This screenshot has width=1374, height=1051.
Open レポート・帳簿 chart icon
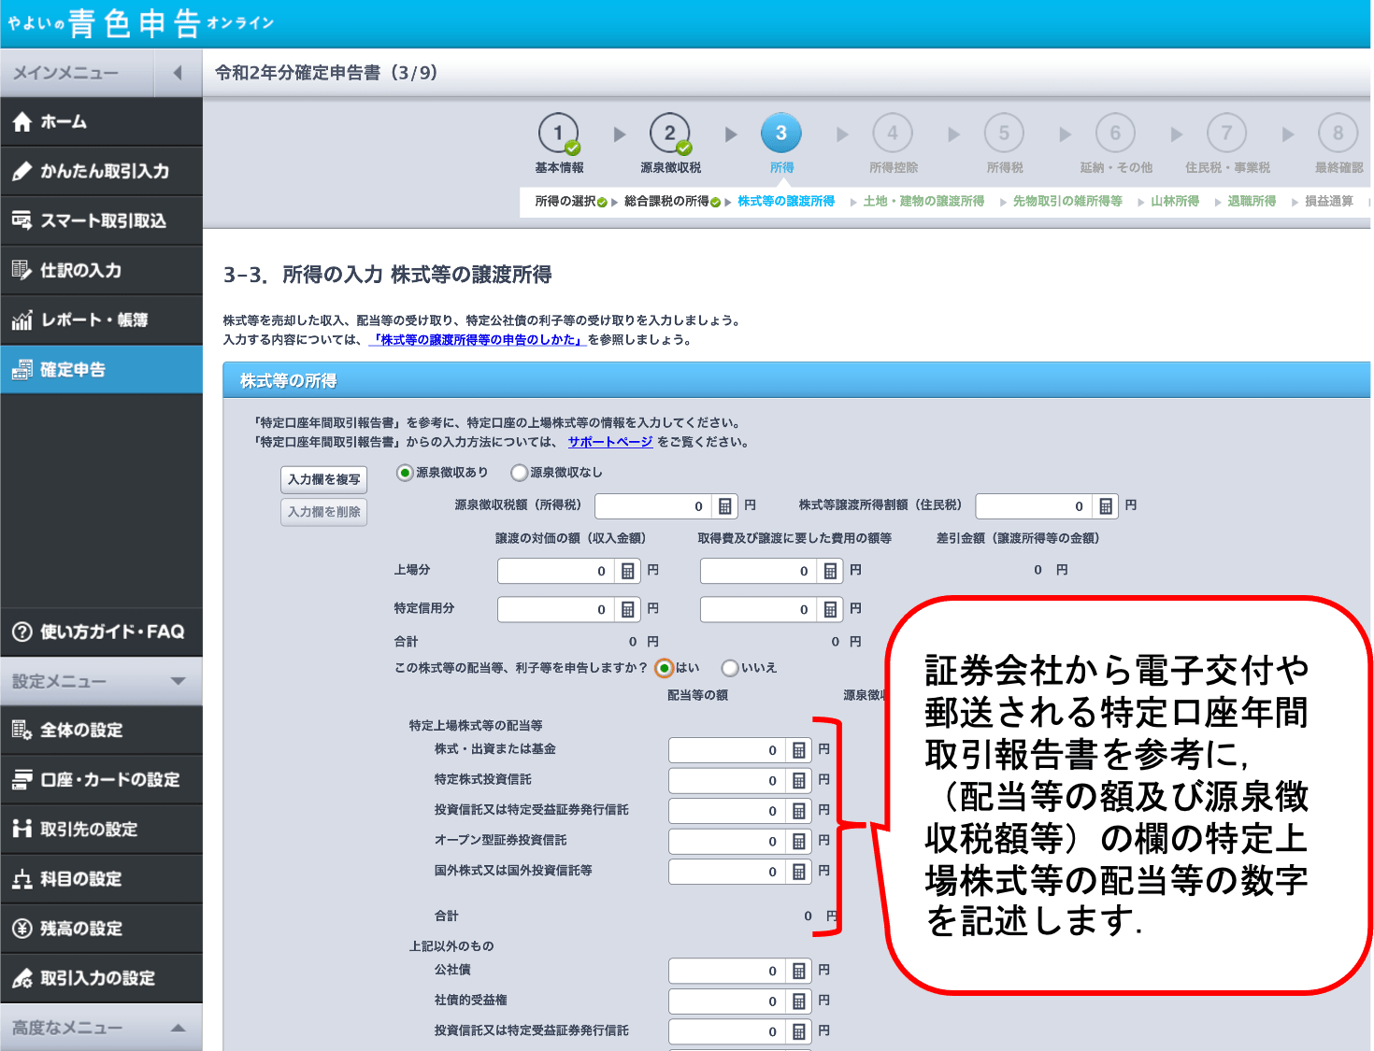[22, 320]
